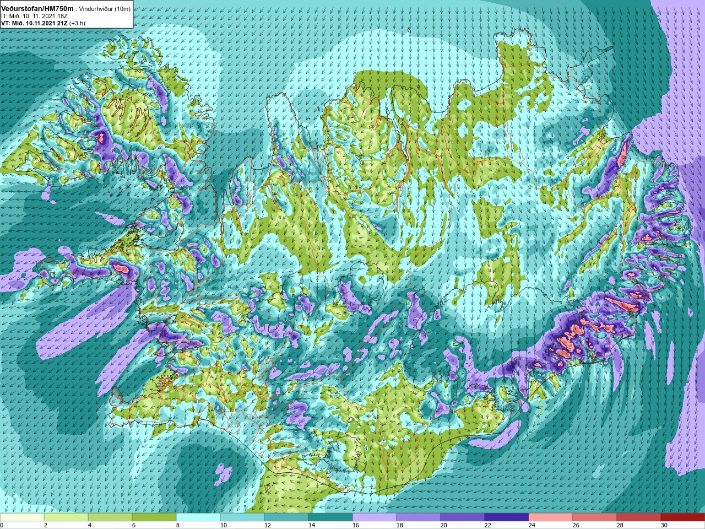Click the Veðurstofan/HM750m title text

coord(38,9)
